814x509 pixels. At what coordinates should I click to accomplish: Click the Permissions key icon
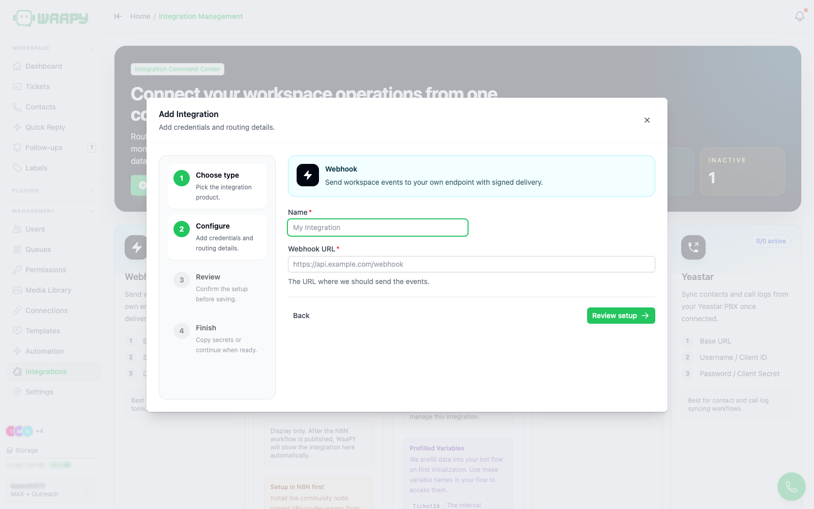click(17, 270)
